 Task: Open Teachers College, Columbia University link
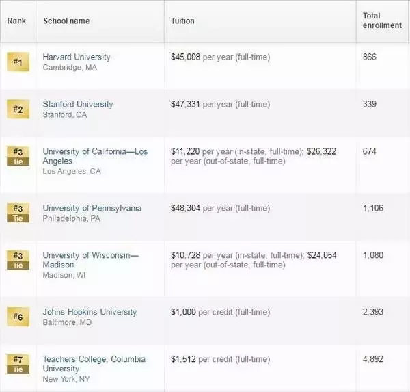coord(94,364)
